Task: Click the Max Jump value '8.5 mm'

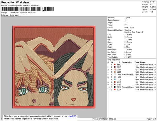Action: 127,55
